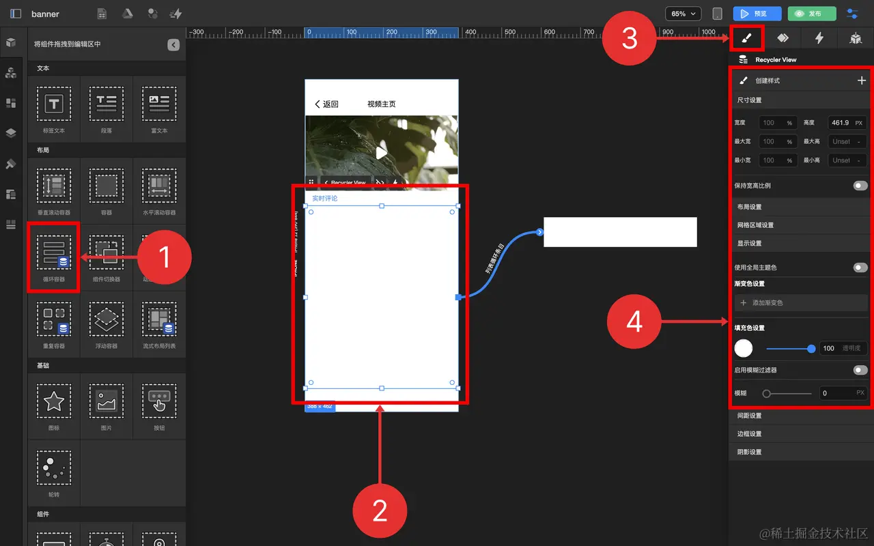The height and width of the screenshot is (546, 874).
Task: Select the 富文本 rich text component
Action: point(159,109)
